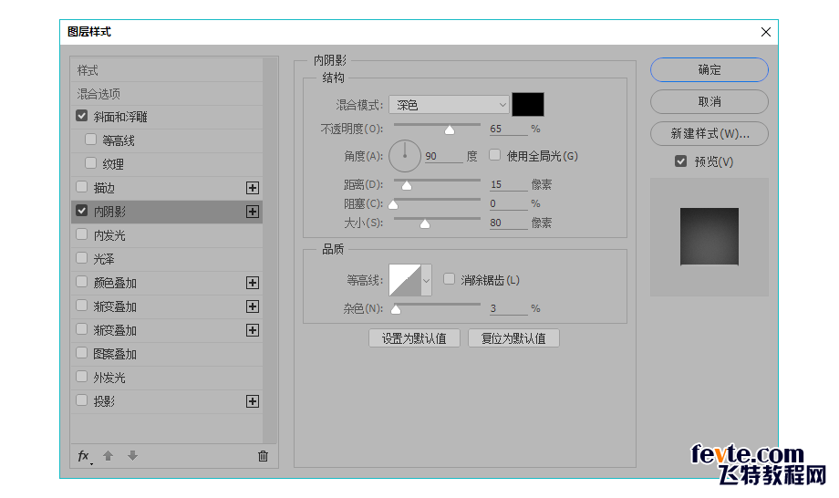Click the contour curve thumbnail
The height and width of the screenshot is (498, 839).
405,280
